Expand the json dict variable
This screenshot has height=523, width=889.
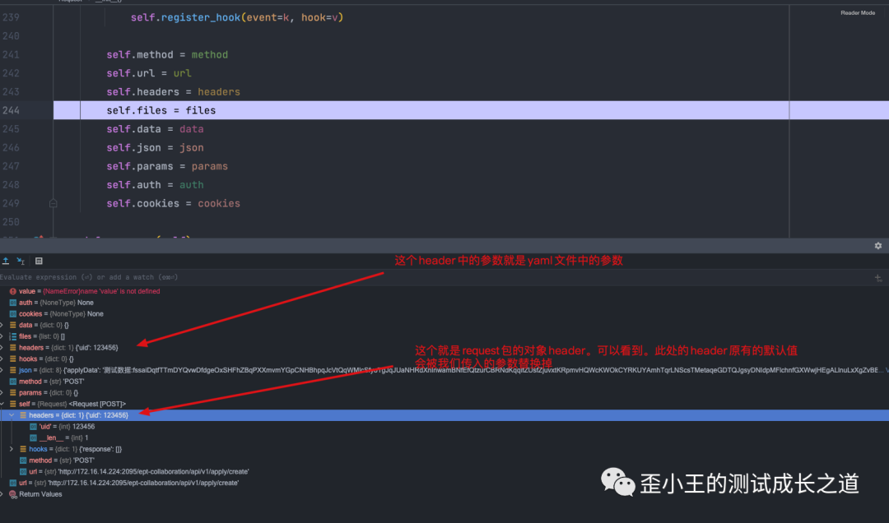(x=2, y=370)
